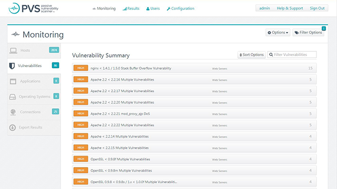Image resolution: width=337 pixels, height=189 pixels.
Task: Expand nginx Stack Buffer Overflow Vulnerability row
Action: coord(194,68)
